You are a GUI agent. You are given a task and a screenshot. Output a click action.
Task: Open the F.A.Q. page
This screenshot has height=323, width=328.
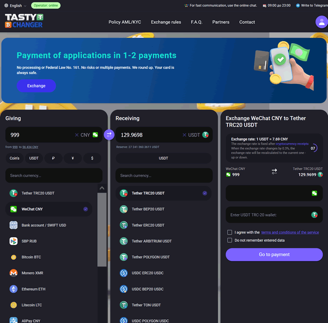196,22
